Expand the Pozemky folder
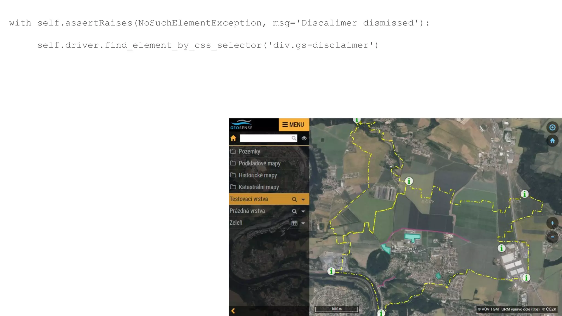 pos(249,151)
